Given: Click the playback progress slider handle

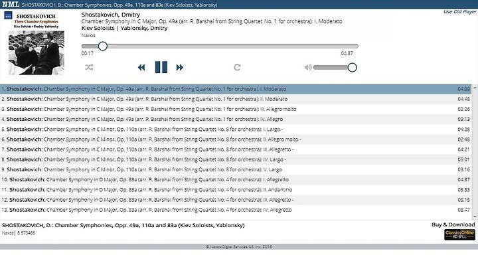Looking at the screenshot, I should 103,46.
